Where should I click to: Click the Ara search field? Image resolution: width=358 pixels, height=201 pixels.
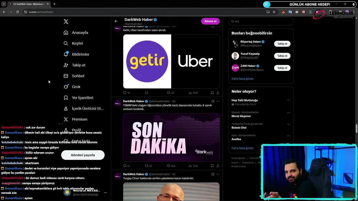(261, 21)
